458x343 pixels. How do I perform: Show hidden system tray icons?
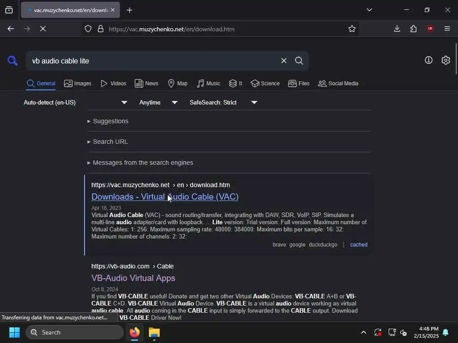(364, 332)
